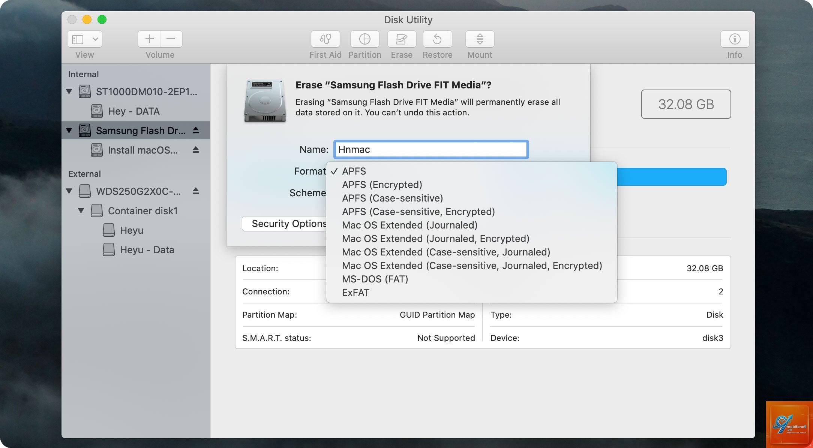Viewport: 813px width, 448px height.
Task: Click the Erase toolbar icon
Action: [x=402, y=39]
